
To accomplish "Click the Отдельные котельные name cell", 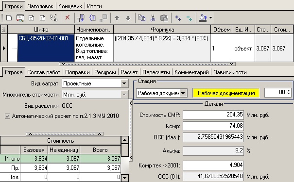I will click(94, 48).
